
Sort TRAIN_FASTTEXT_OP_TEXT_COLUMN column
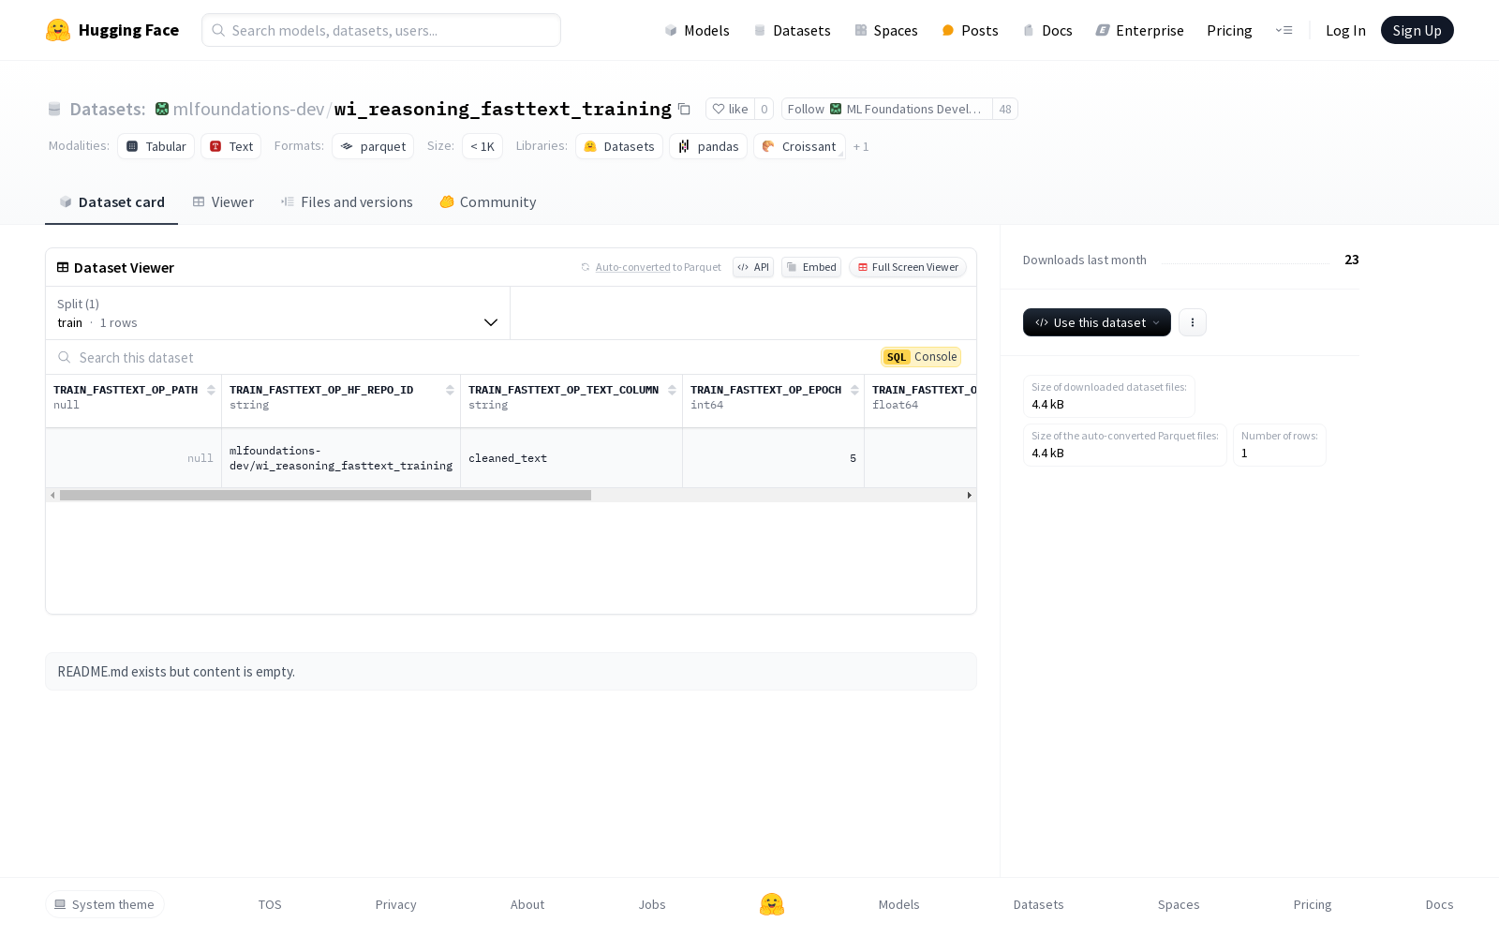(x=672, y=390)
